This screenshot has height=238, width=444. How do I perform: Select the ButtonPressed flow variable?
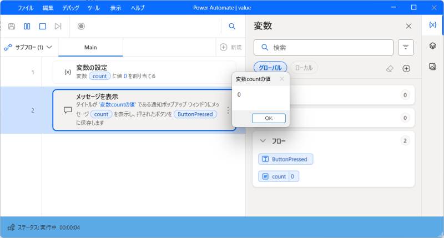click(x=286, y=159)
